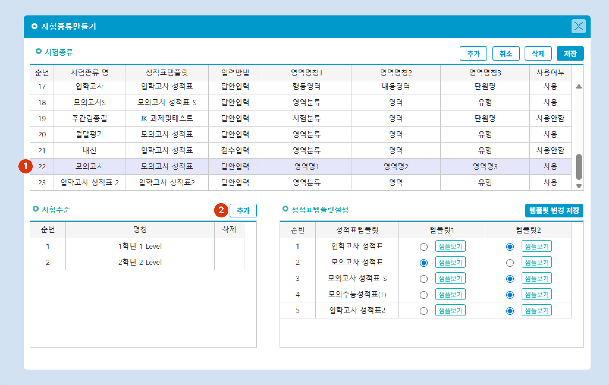Add exam level via 시험수준 추가 button
609x385 pixels.
pos(243,211)
